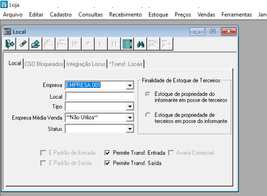Select terceiros em posse do informante option
The height and width of the screenshot is (196, 267).
click(148, 115)
